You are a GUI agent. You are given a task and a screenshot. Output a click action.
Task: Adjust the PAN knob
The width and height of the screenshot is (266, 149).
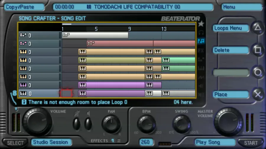pyautogui.click(x=111, y=124)
